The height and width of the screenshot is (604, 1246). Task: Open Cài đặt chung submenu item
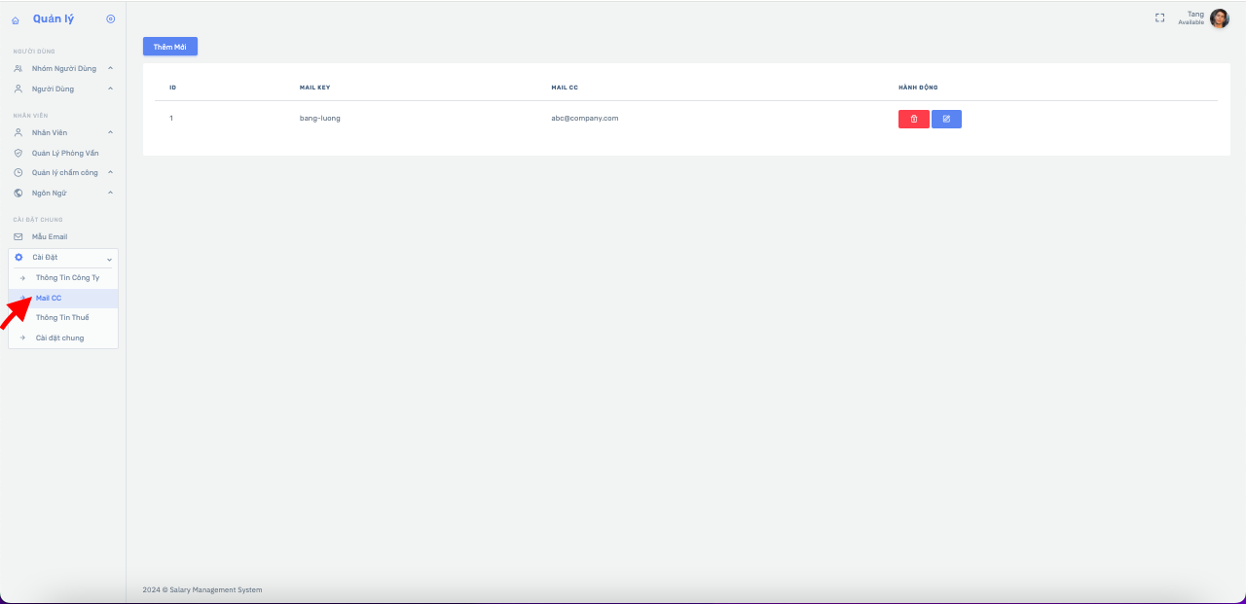coord(59,338)
